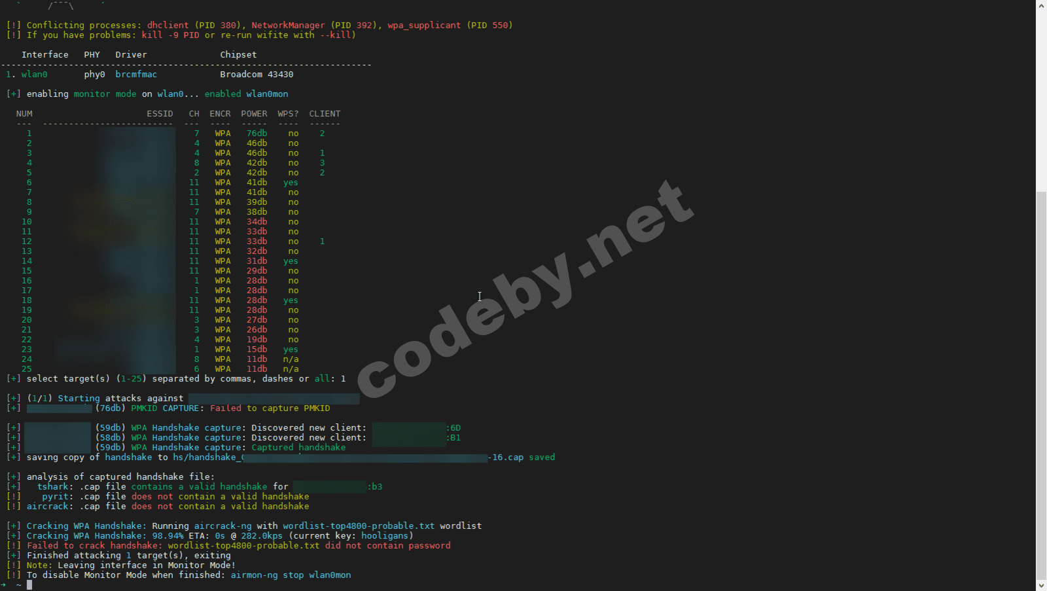Screen dimensions: 1047x591
Task: Click 'Captured handshake' status text
Action: coord(298,448)
